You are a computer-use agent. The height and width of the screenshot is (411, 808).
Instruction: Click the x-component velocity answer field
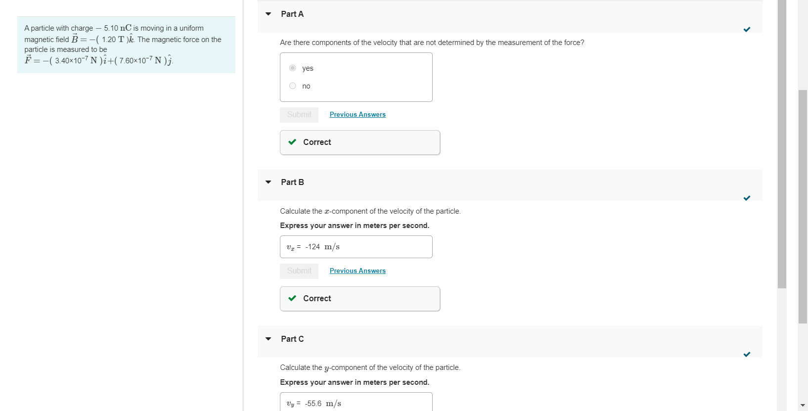[356, 247]
